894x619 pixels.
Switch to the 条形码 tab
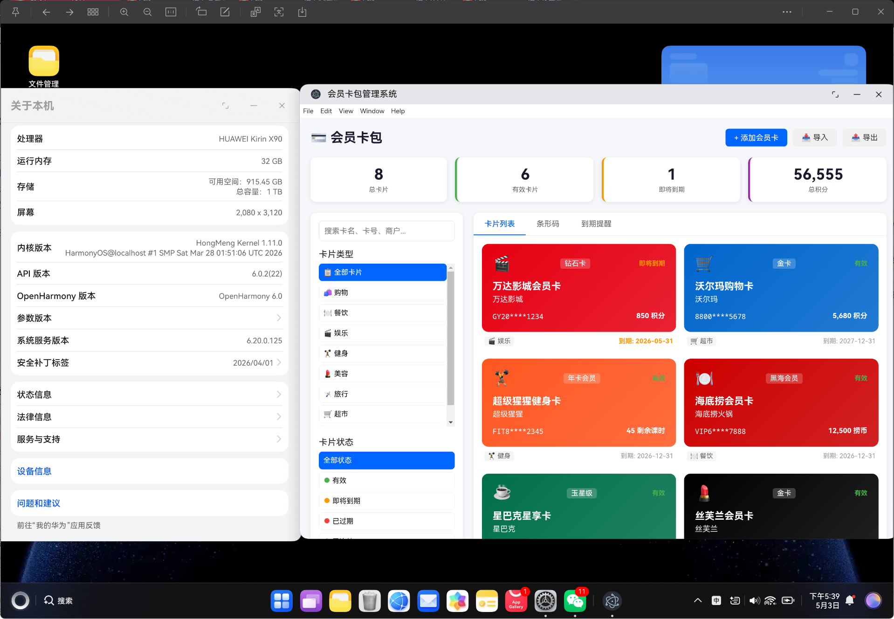(x=548, y=224)
